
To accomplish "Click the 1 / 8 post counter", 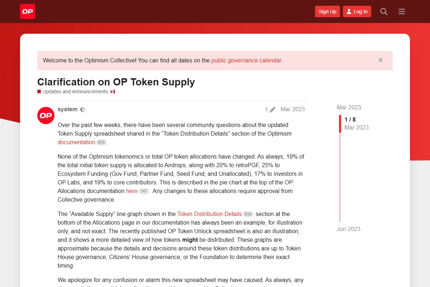I will (x=350, y=119).
